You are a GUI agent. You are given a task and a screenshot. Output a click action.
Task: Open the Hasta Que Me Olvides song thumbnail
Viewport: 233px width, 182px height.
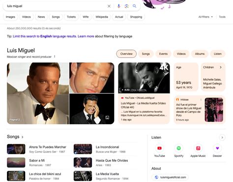83,162
